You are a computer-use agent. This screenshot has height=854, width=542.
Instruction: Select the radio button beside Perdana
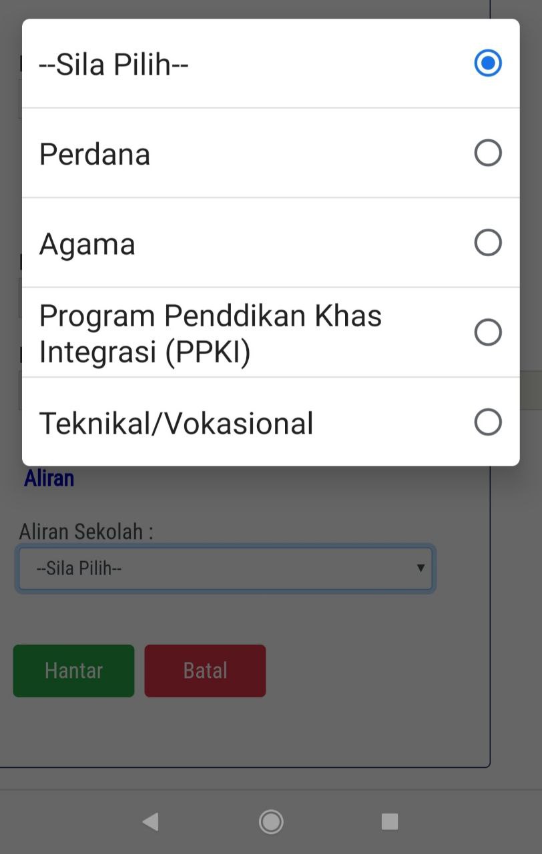point(488,153)
